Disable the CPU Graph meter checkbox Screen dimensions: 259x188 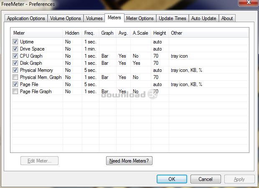(15, 56)
